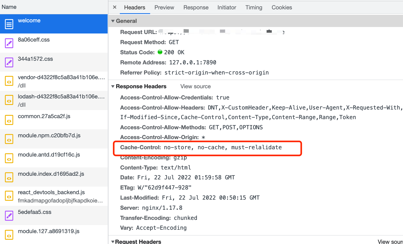Select the react_devtools_backend.js request
Image resolution: width=403 pixels, height=244 pixels.
click(54, 196)
